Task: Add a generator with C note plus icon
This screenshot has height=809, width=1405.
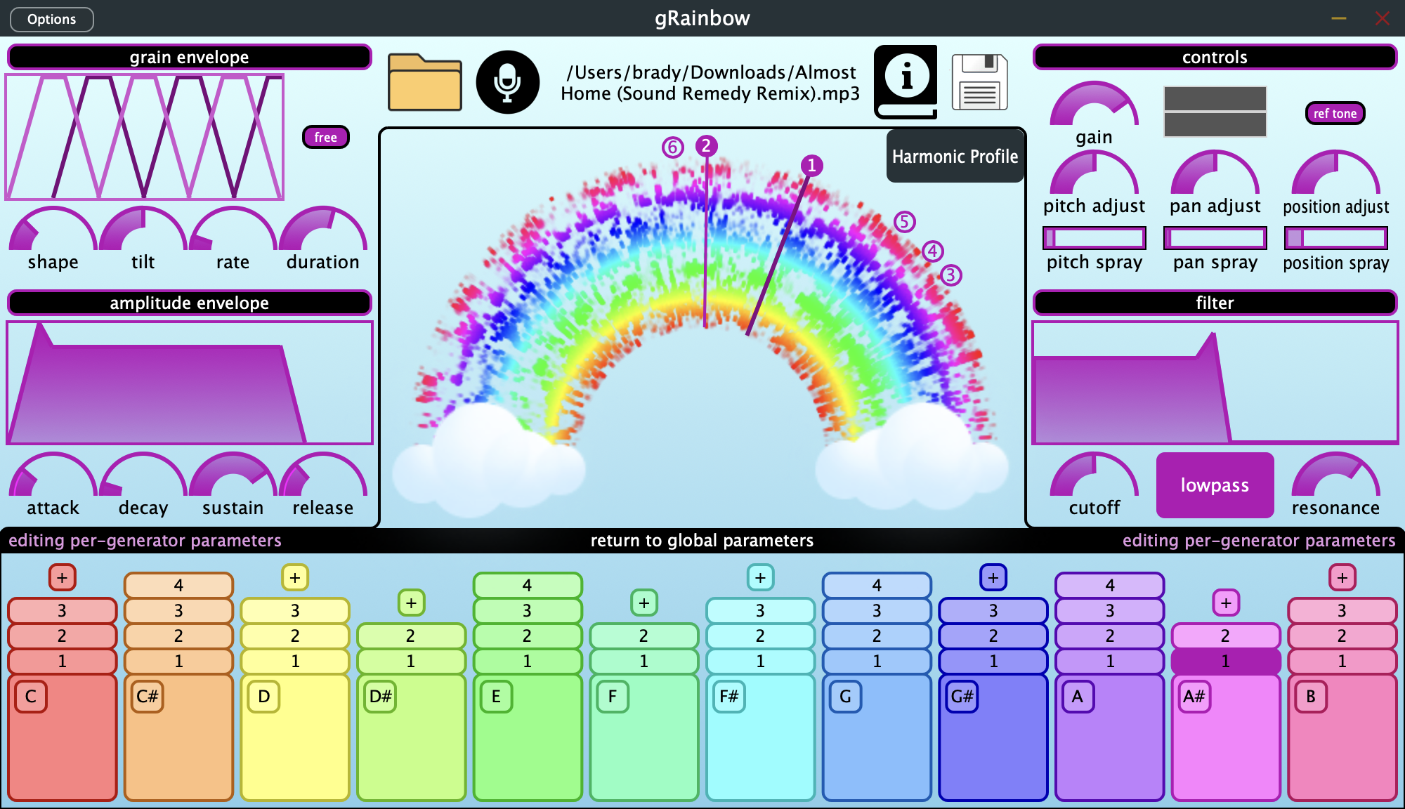Action: pos(62,577)
